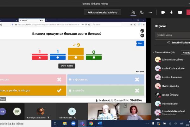Viewport: 190px width, 127px height.
Task: Select the yellow circle answer bar
Action: coord(76,54)
